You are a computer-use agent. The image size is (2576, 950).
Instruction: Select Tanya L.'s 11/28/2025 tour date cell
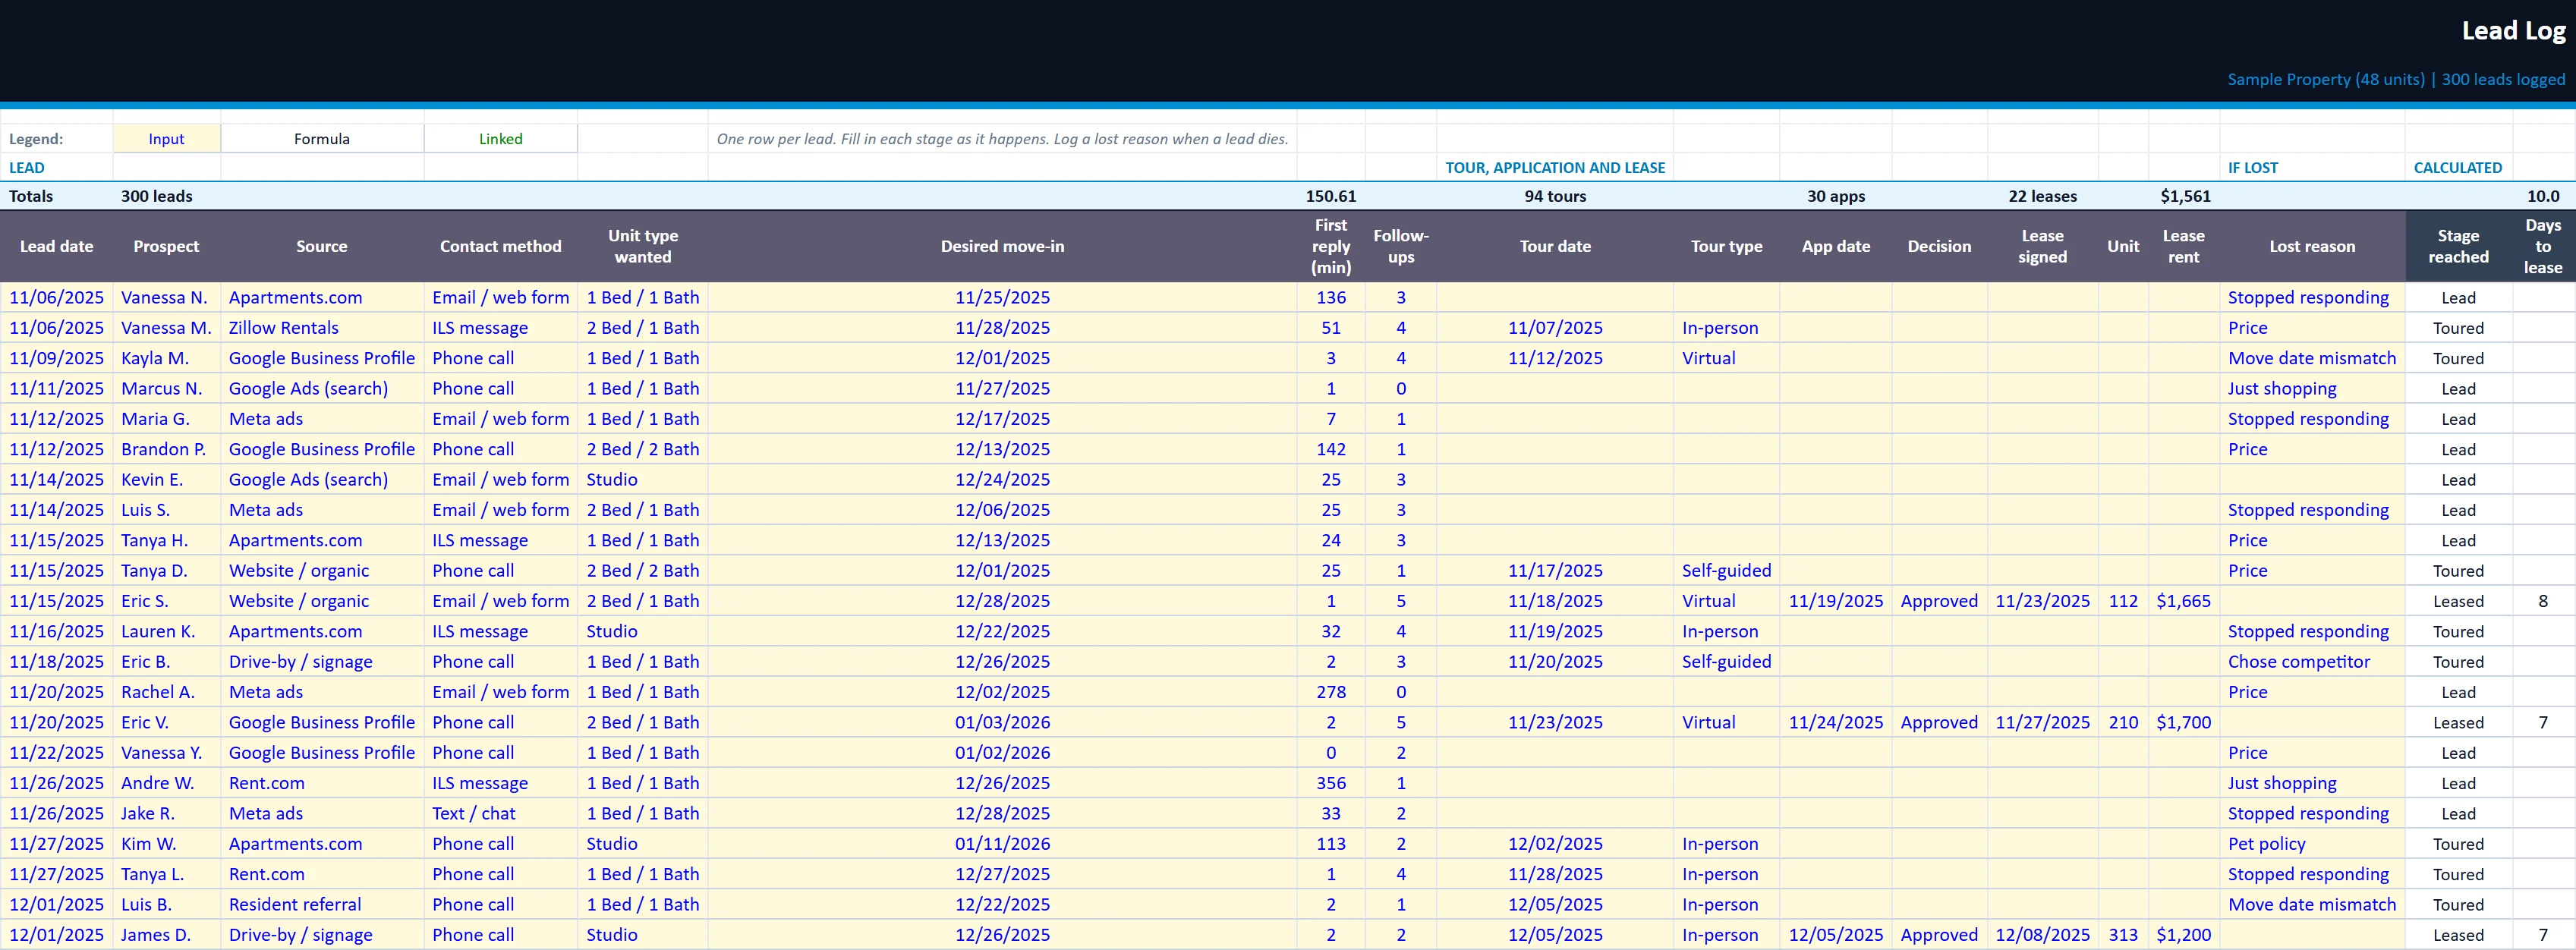point(1555,874)
